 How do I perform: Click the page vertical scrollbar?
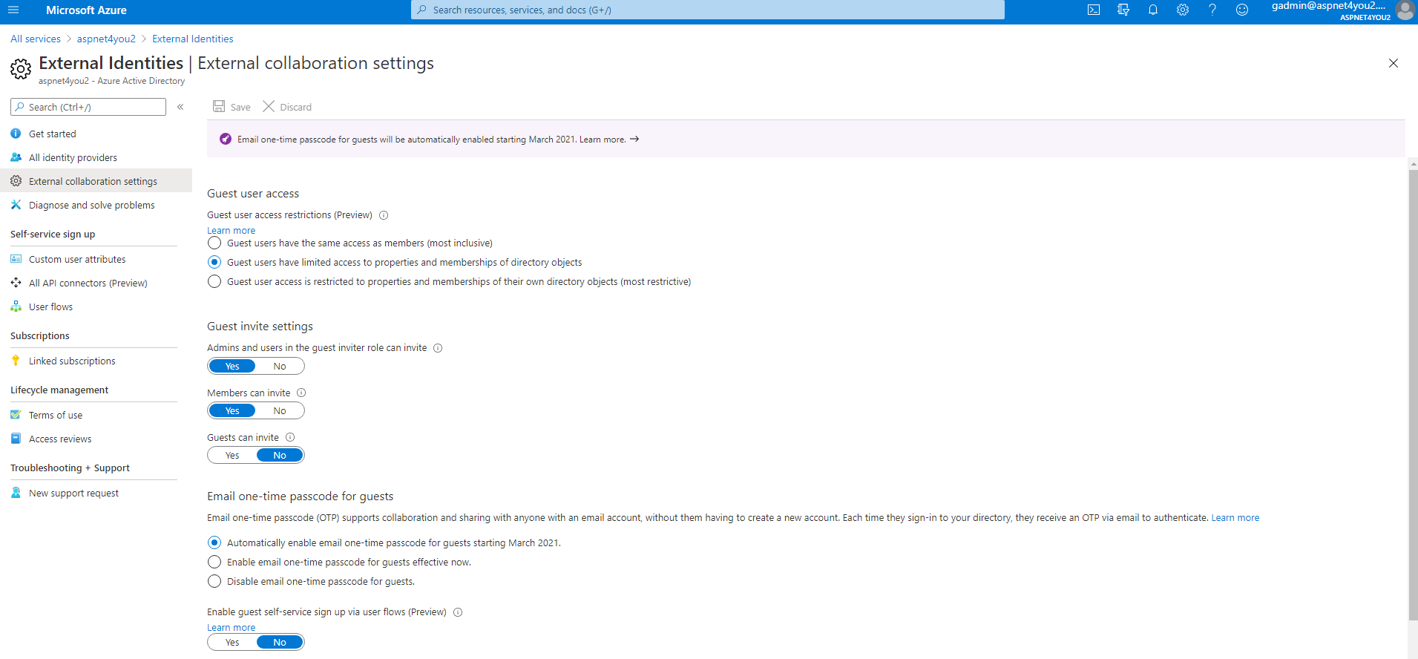pos(1413,393)
